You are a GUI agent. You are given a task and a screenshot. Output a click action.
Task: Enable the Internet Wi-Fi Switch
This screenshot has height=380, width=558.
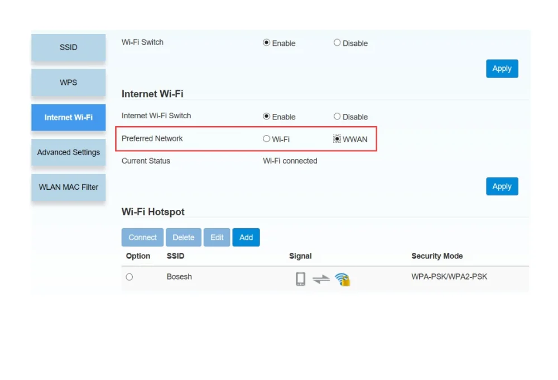coord(266,117)
